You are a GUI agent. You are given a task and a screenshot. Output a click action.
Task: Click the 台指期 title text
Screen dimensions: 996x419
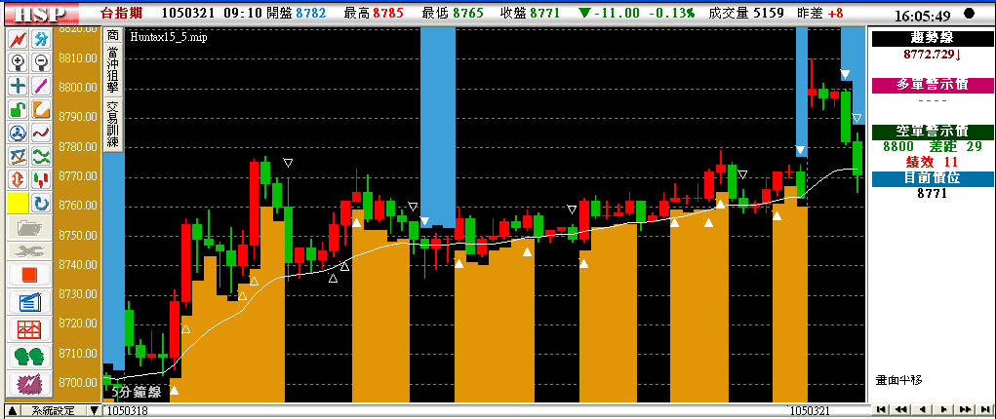(x=121, y=13)
